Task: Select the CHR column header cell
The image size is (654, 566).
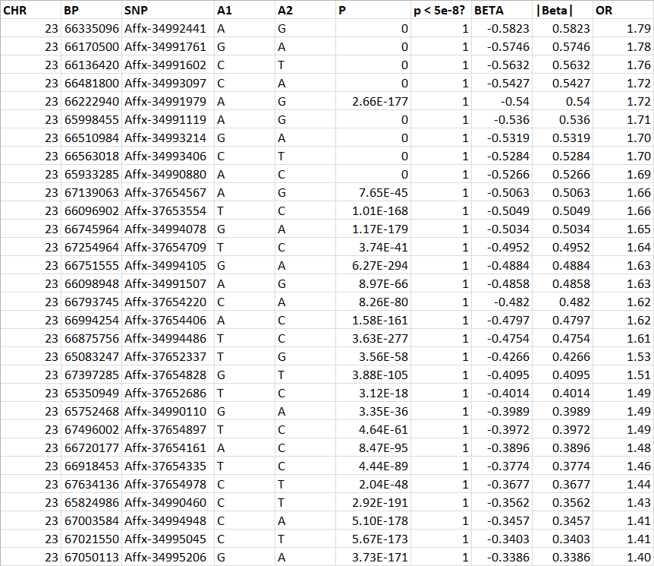Action: pyautogui.click(x=30, y=11)
